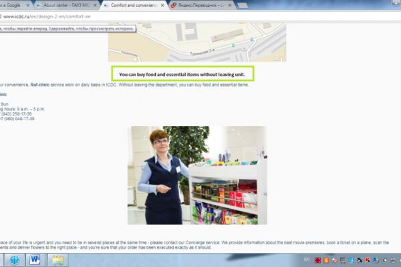Click the red square tray icon
Screen dimensions: 401x267
(x=317, y=260)
